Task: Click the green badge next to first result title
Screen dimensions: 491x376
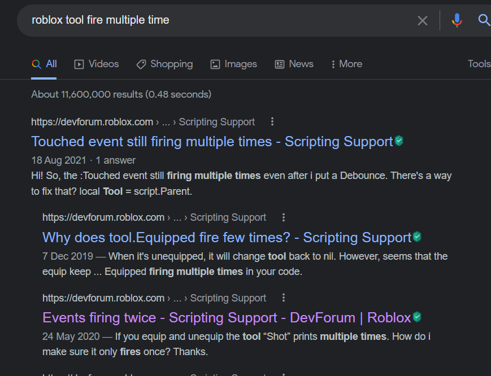Action: click(399, 141)
